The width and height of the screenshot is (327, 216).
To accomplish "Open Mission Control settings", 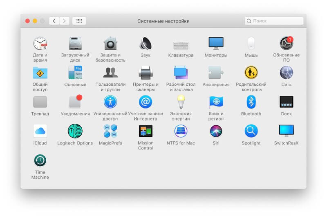I will coord(146,131).
